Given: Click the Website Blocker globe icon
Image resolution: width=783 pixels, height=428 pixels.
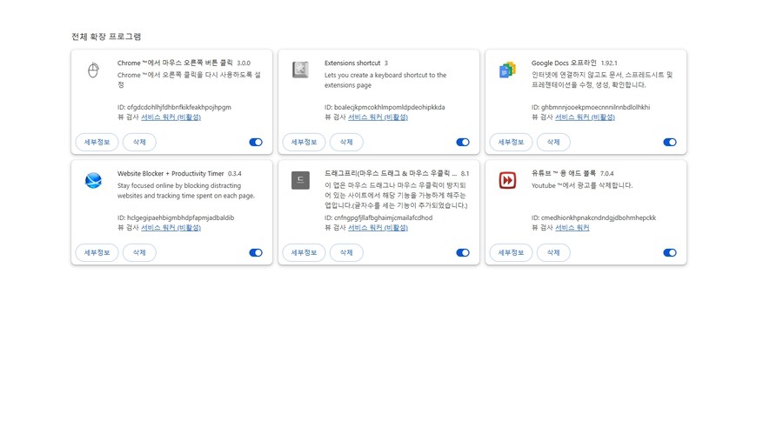Looking at the screenshot, I should click(93, 180).
